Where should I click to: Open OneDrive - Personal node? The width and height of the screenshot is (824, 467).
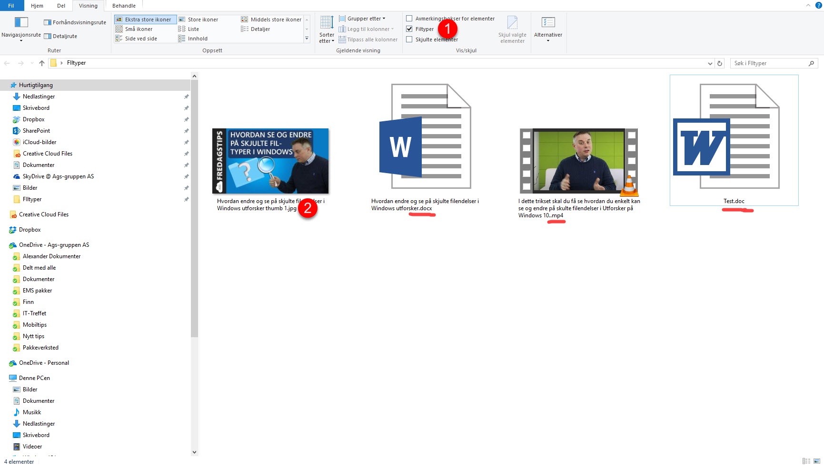tap(44, 363)
